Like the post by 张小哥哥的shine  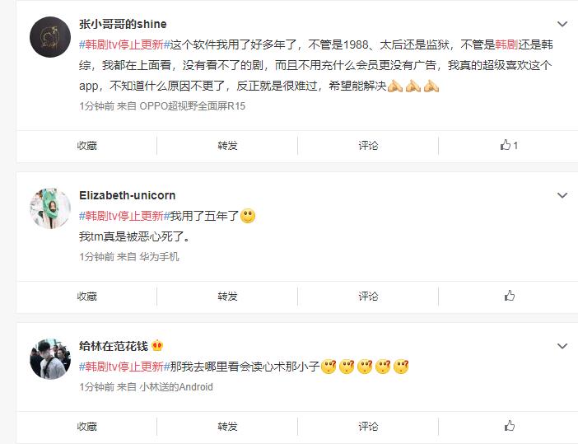coord(509,145)
